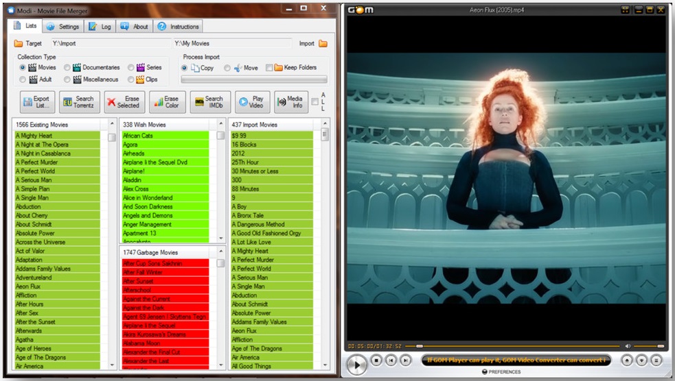675x381 pixels.
Task: Choose the Move import option
Action: (227, 68)
